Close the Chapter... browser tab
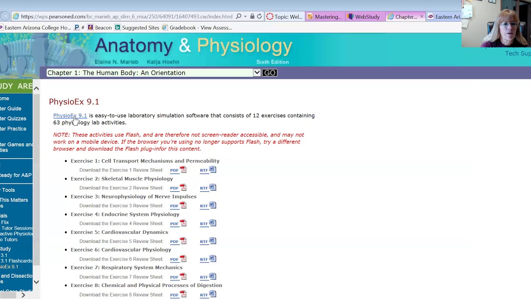 pos(422,17)
